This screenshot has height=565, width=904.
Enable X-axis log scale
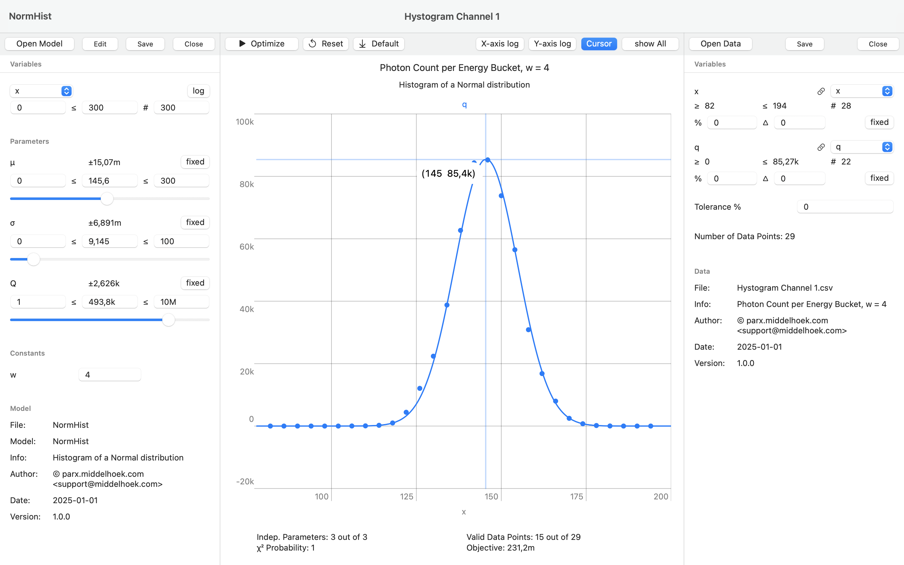tap(499, 44)
